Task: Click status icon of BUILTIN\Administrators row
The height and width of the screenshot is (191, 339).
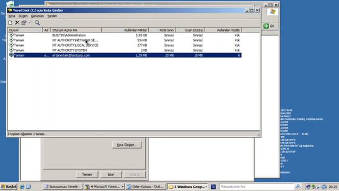Action: tap(11, 35)
